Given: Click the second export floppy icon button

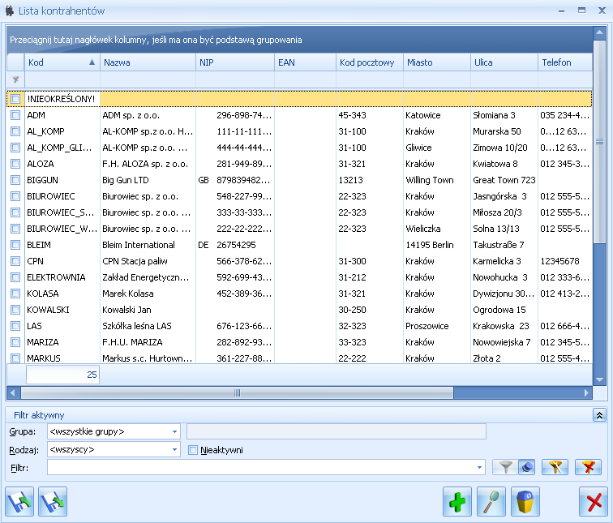Looking at the screenshot, I should coord(53,501).
